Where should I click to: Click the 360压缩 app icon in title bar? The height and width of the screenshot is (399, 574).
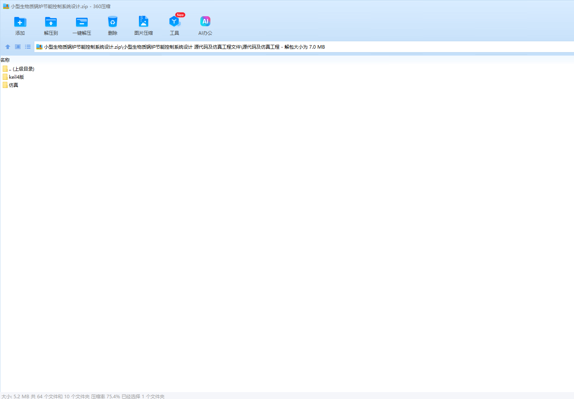(6, 7)
